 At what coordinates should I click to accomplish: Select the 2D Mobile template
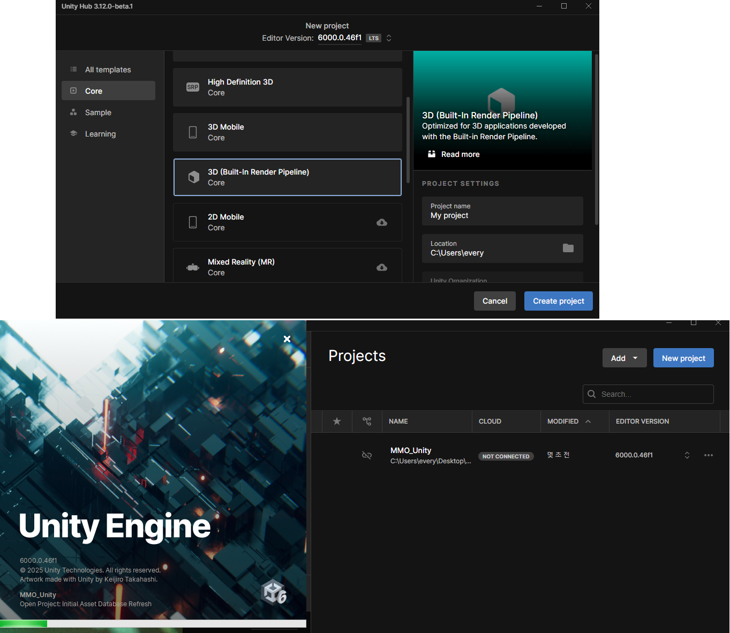click(287, 222)
